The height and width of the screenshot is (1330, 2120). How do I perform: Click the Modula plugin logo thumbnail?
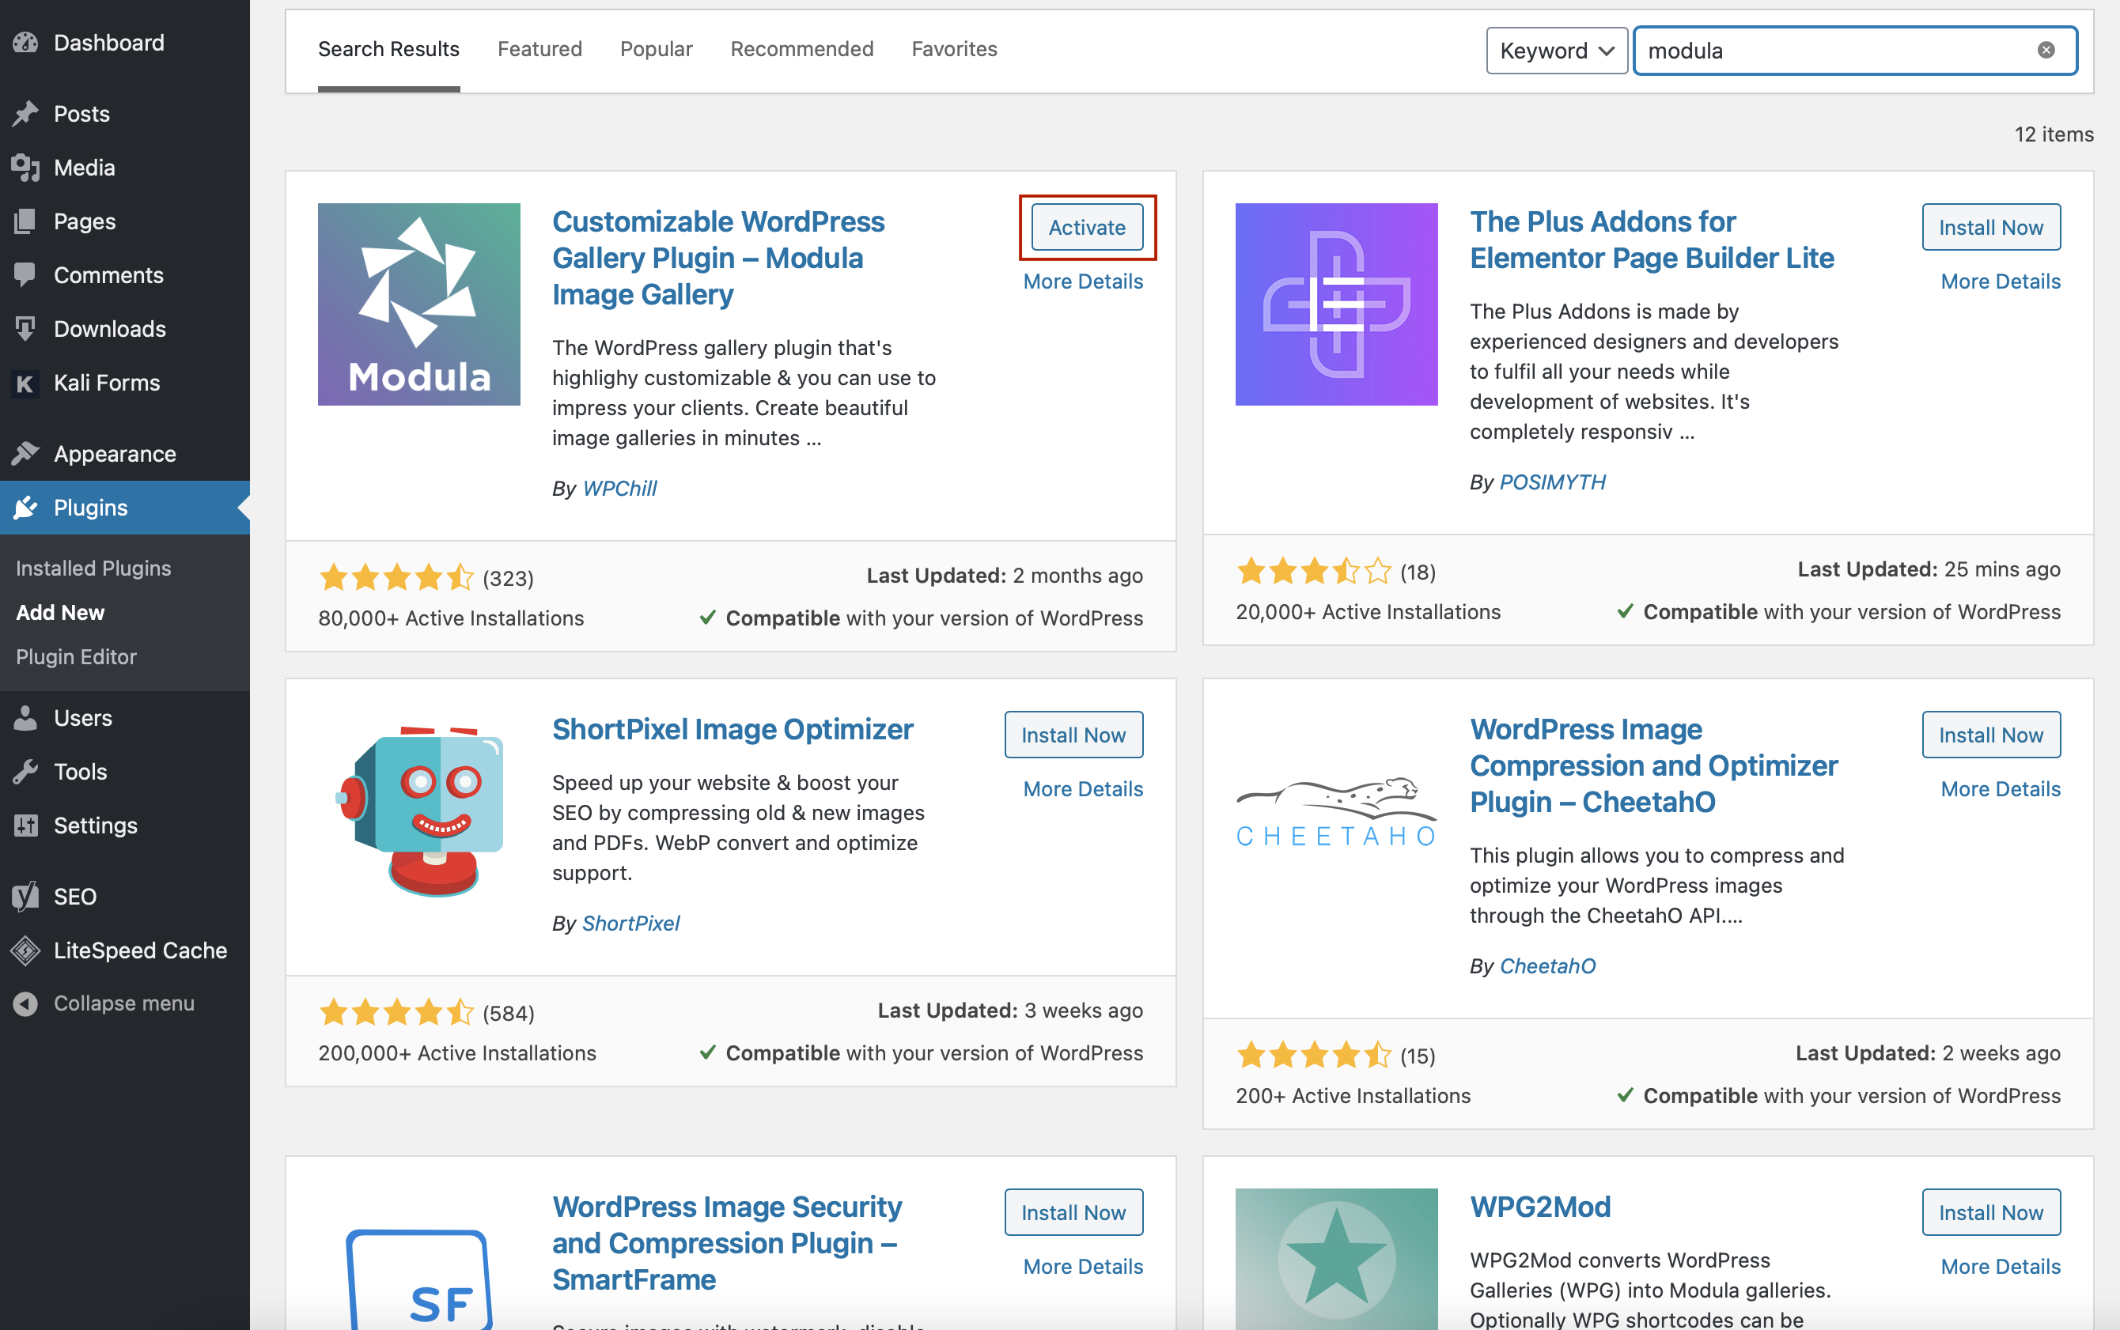pyautogui.click(x=419, y=304)
